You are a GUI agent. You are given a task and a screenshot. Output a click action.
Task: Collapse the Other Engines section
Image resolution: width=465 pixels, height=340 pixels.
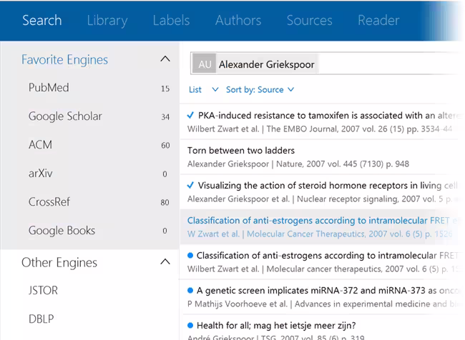(x=165, y=262)
